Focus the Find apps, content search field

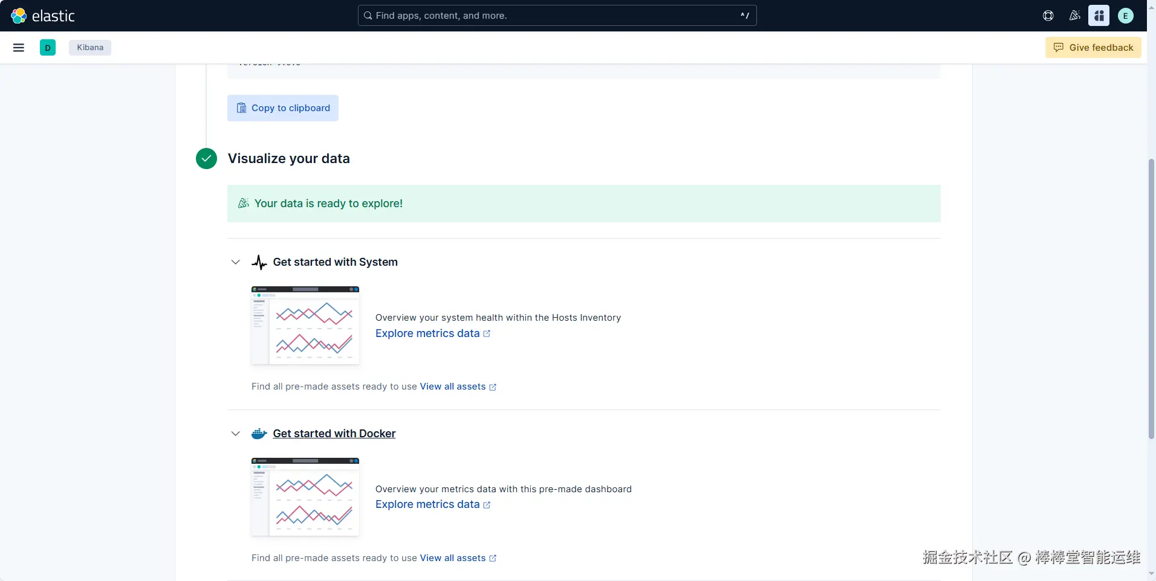[x=556, y=16]
